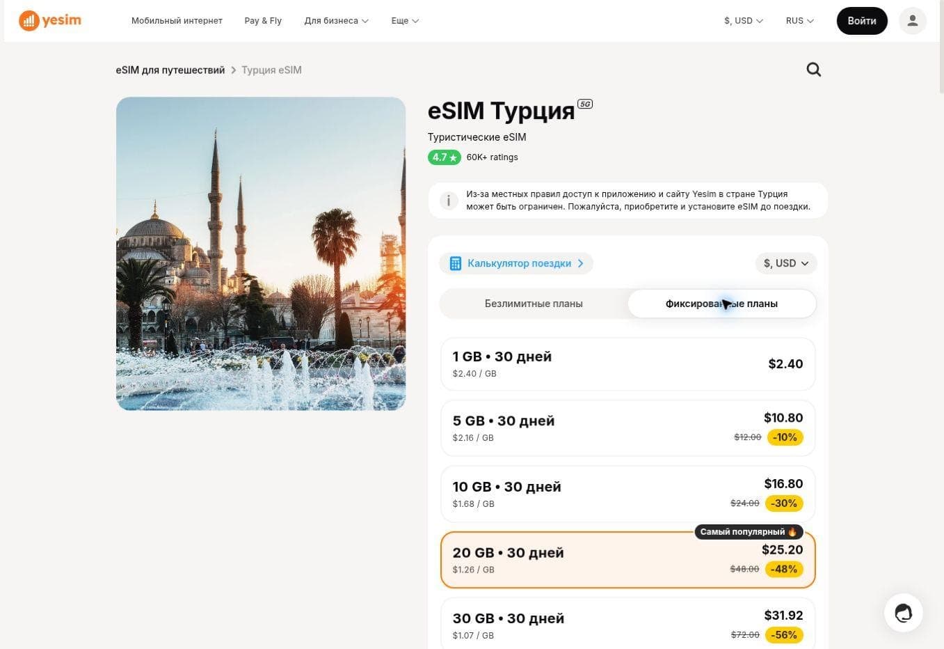Click the Yesim logo
This screenshot has height=649, width=944.
[x=50, y=21]
